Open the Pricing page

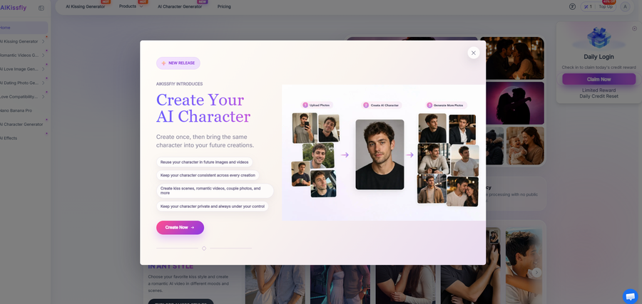click(x=224, y=6)
